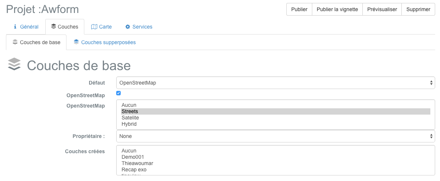
Task: Switch to the Services tab
Action: (x=139, y=27)
